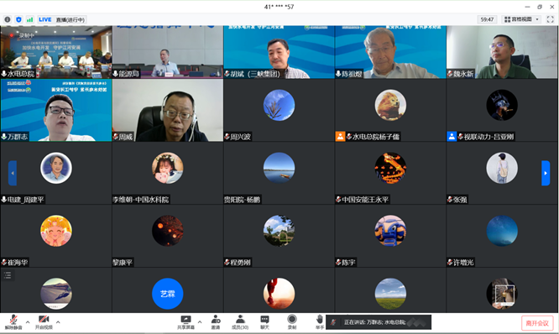Click 程勇刚 garden avatar
Screen dimensions: 559x334
[x=279, y=231]
